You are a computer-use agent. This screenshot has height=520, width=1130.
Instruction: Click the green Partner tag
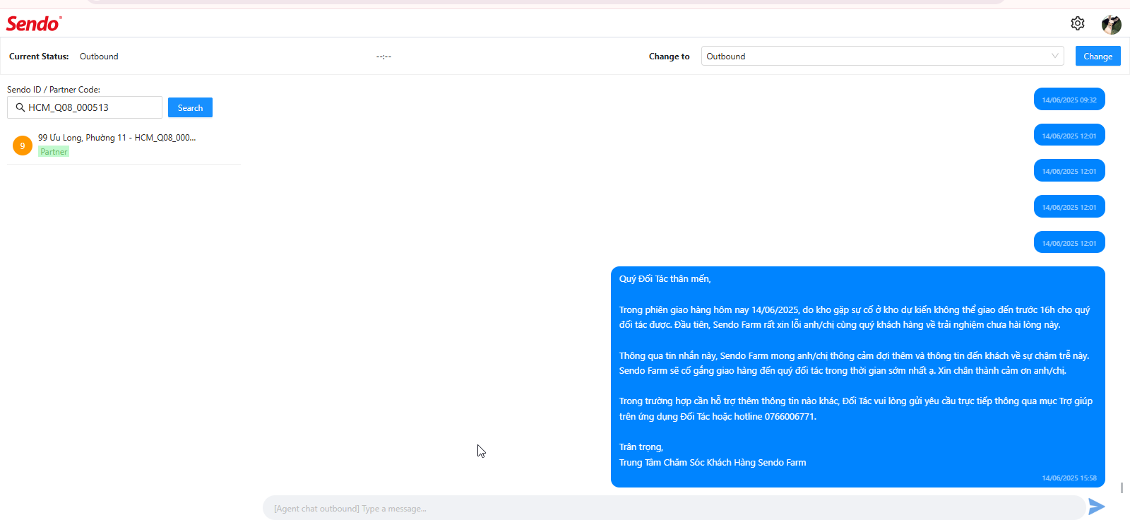[x=54, y=152]
